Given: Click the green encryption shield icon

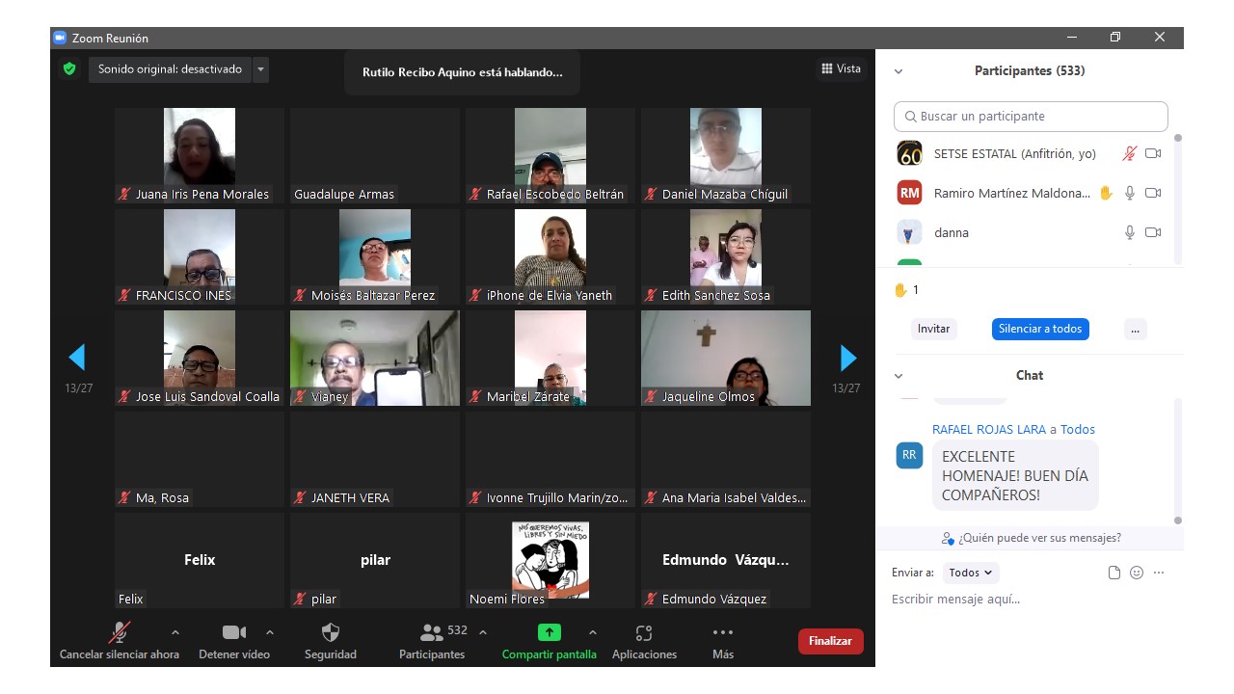Looking at the screenshot, I should click(x=69, y=69).
